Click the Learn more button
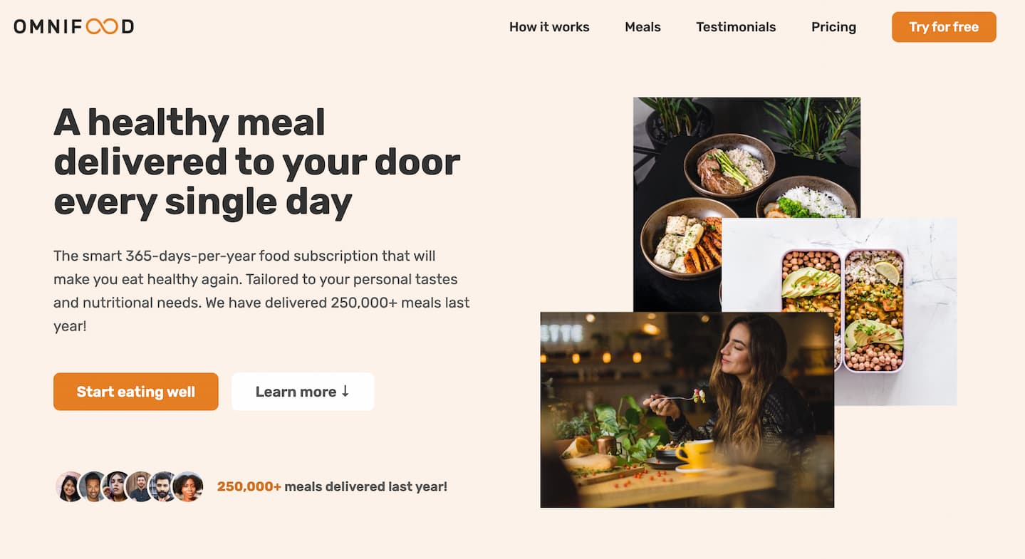Screen dimensions: 1025x559 point(303,392)
